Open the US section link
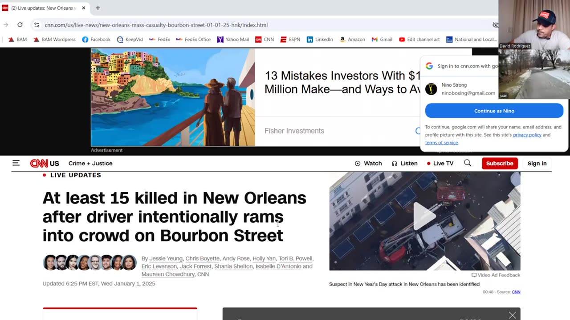The width and height of the screenshot is (570, 320). 54,164
